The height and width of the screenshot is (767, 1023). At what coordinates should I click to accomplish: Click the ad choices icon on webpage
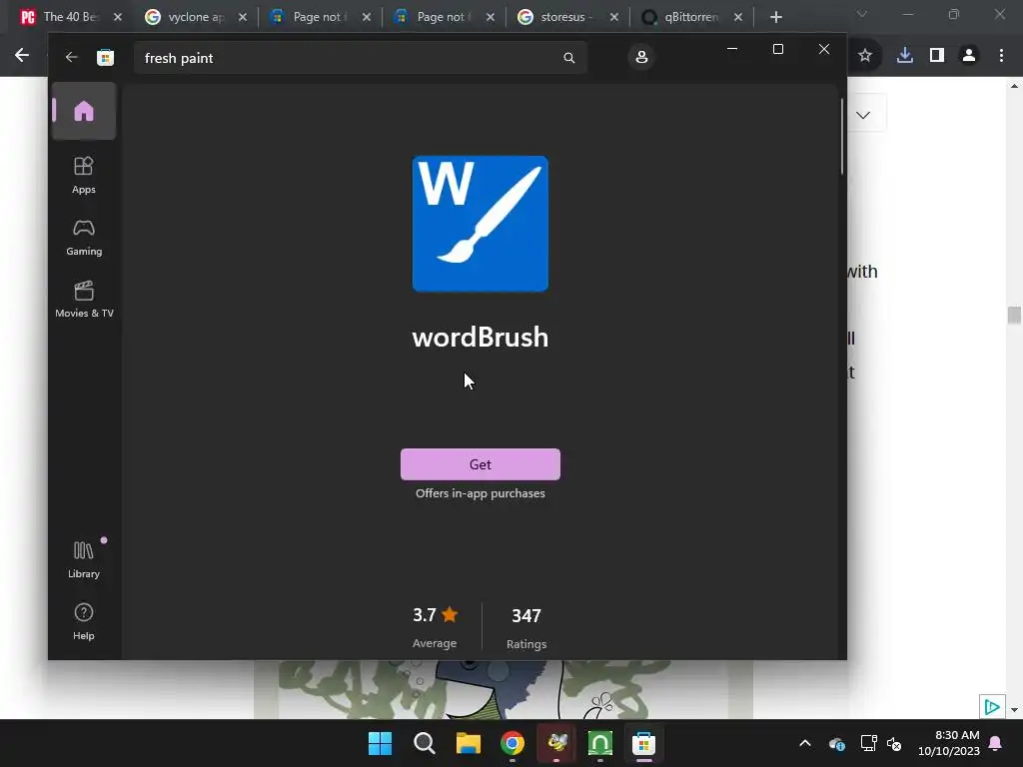coord(992,706)
